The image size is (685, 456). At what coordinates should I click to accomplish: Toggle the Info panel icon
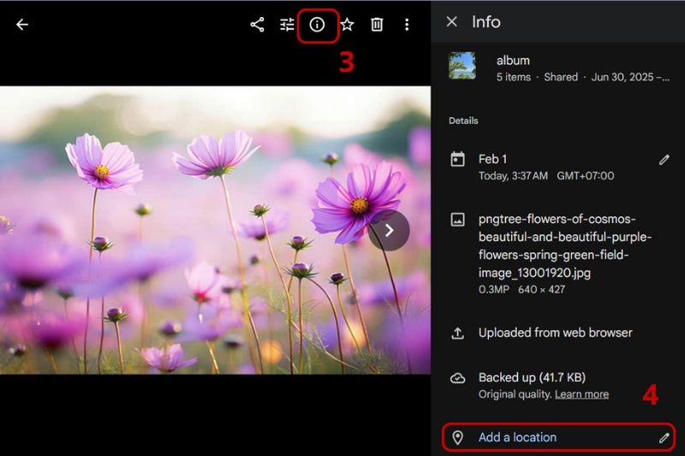pyautogui.click(x=317, y=25)
